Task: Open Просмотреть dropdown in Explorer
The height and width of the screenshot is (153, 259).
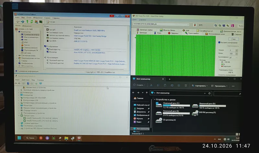Action: [x=220, y=86]
